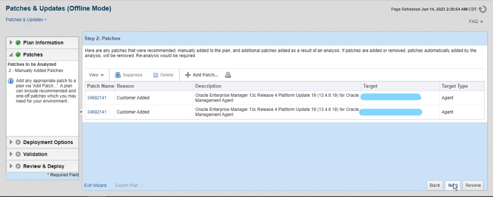
Task: Open the View menu
Action: pos(96,75)
